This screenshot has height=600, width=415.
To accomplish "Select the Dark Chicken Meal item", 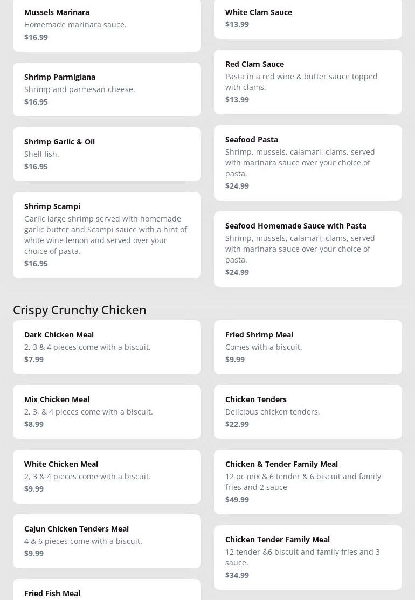I will (x=107, y=347).
